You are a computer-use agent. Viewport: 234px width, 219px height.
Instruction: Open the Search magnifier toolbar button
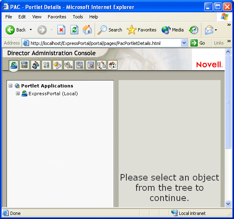click(x=110, y=30)
